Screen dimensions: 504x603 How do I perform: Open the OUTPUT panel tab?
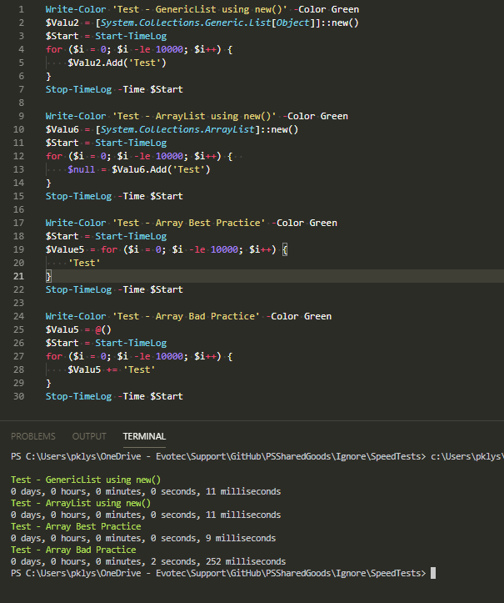(89, 436)
